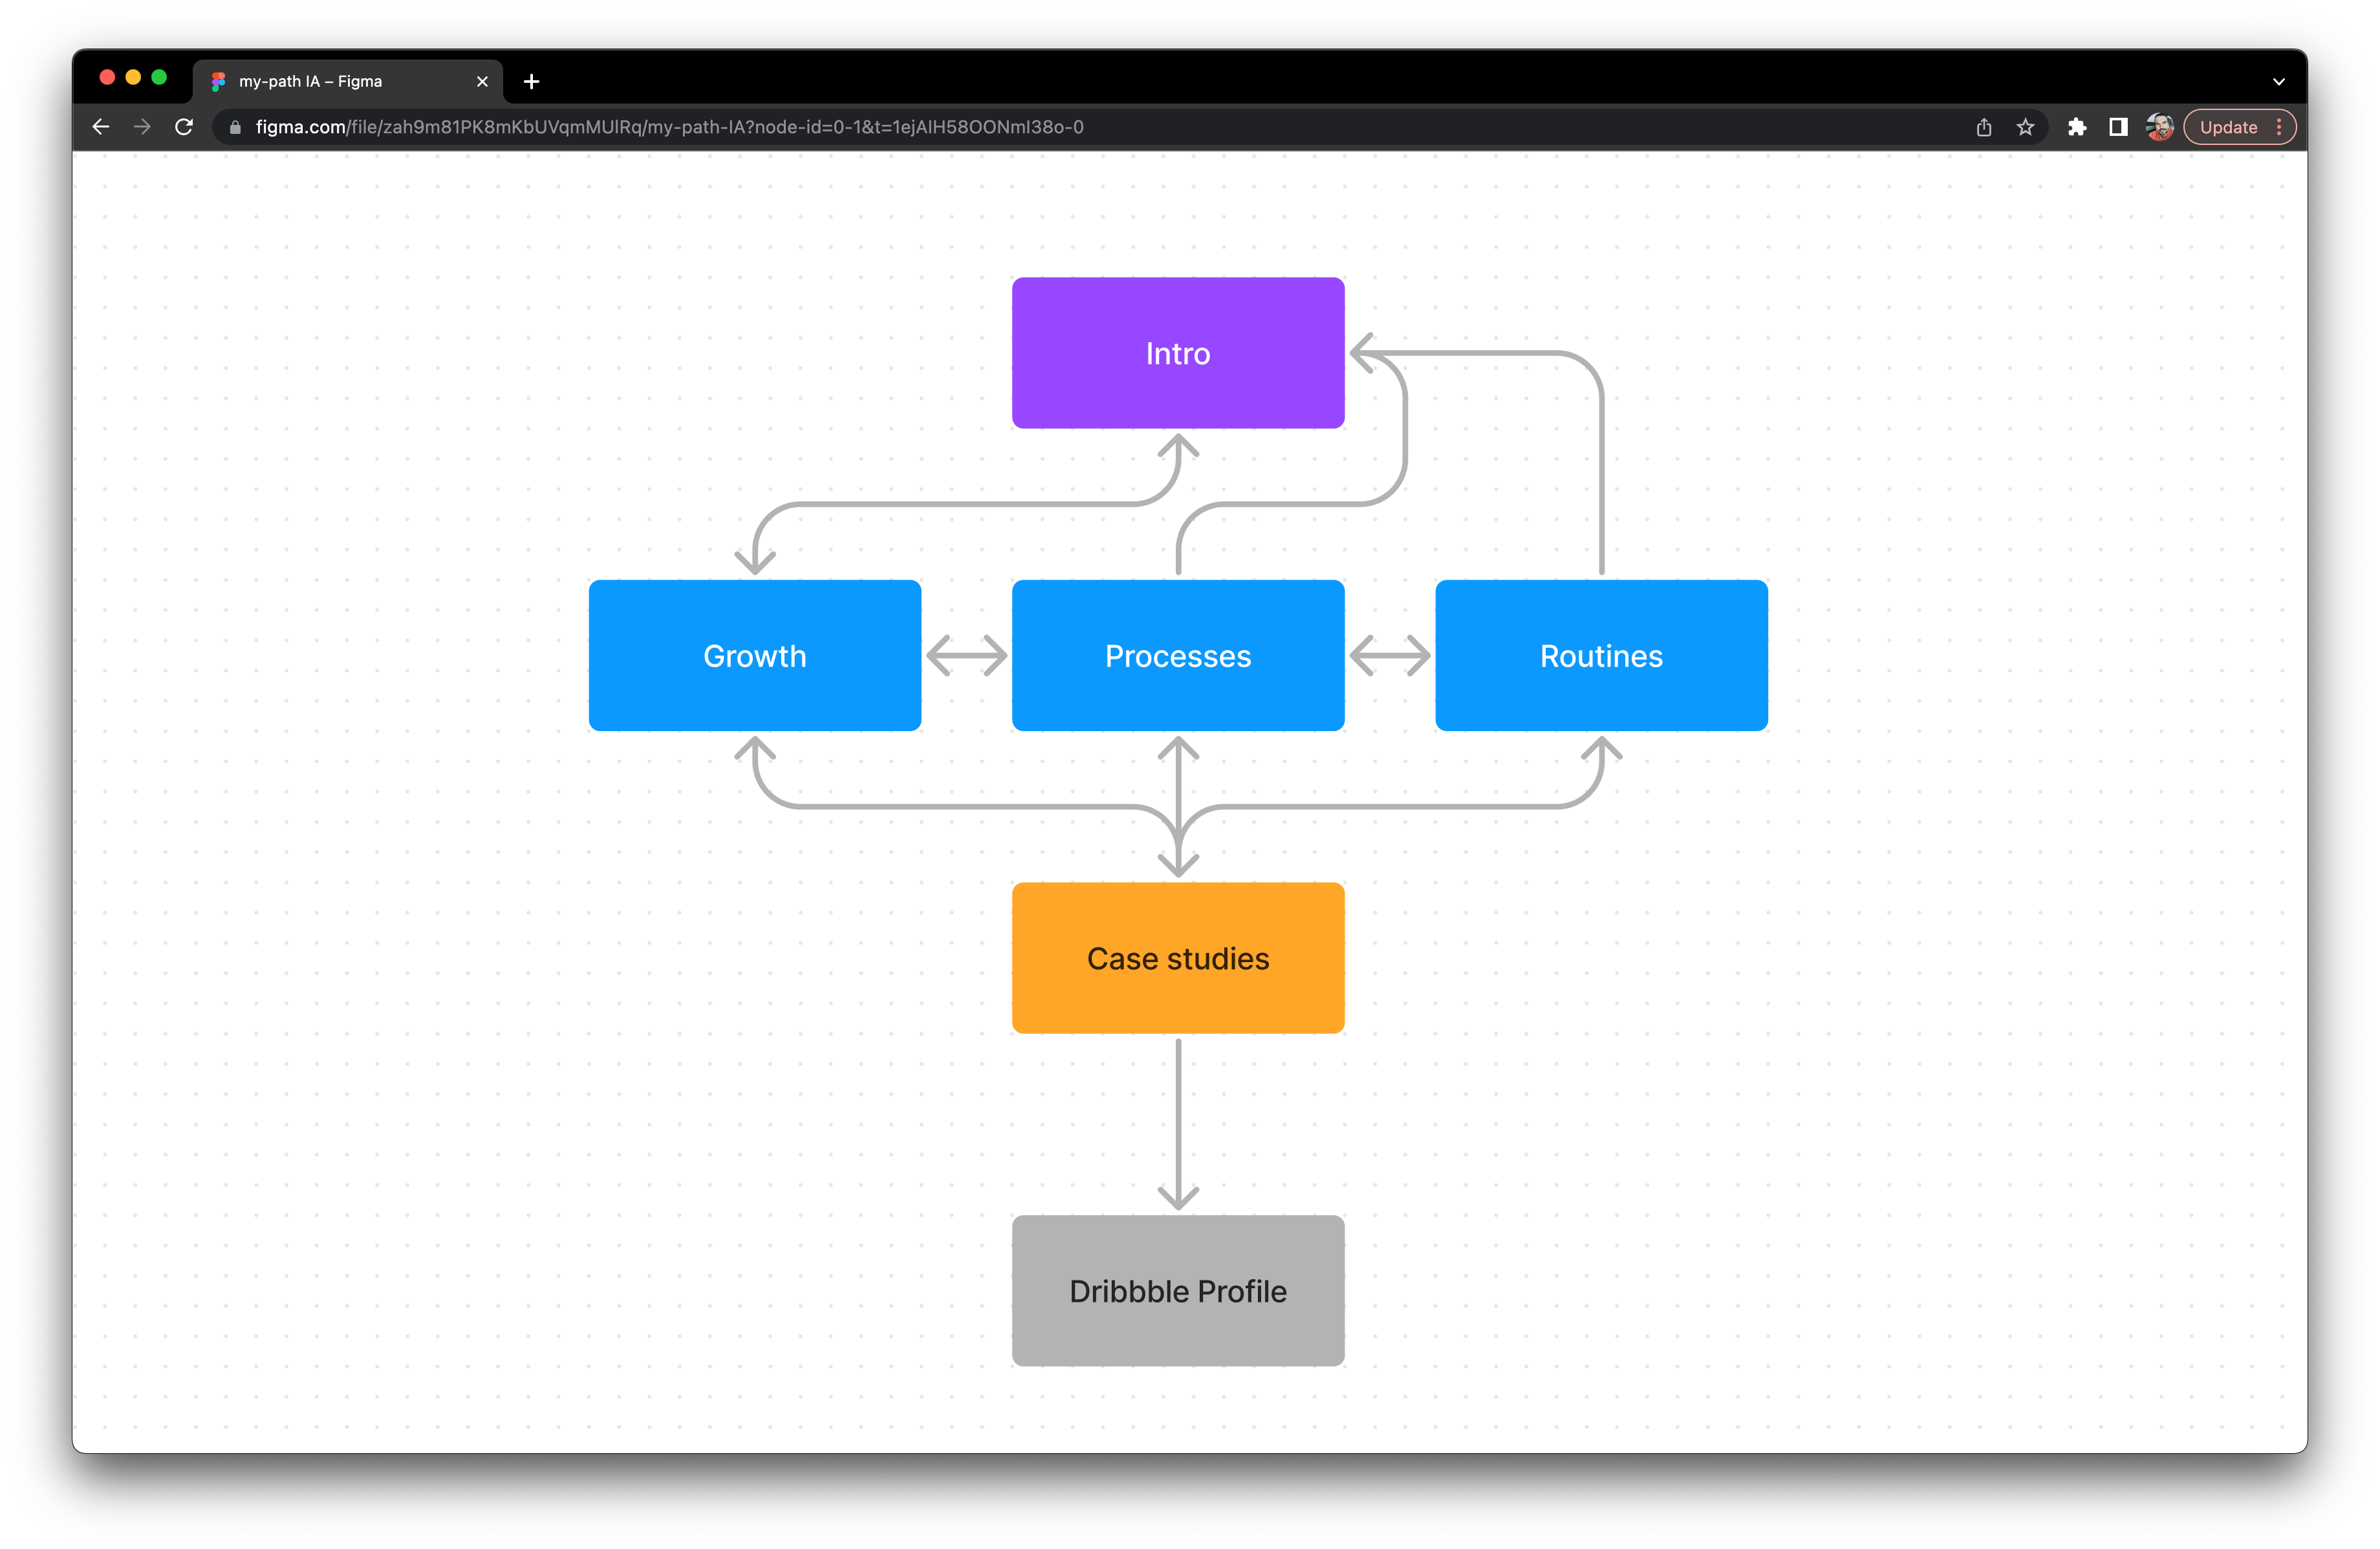Screen dimensions: 2380x1549
Task: Click the Figma favicon on the browser tab
Action: coord(218,81)
